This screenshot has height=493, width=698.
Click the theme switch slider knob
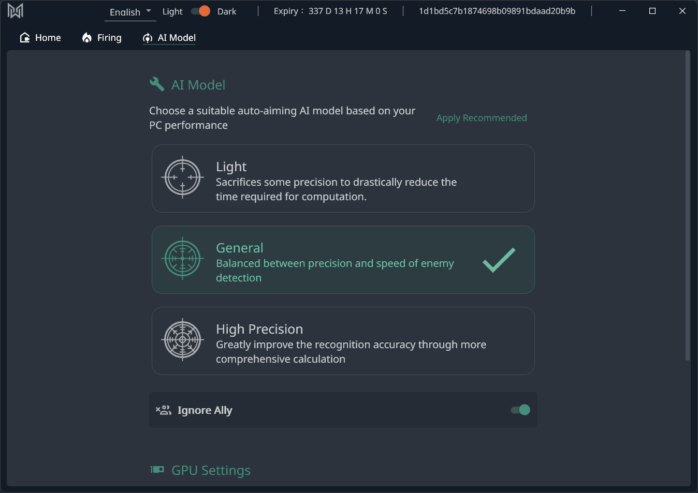[203, 10]
